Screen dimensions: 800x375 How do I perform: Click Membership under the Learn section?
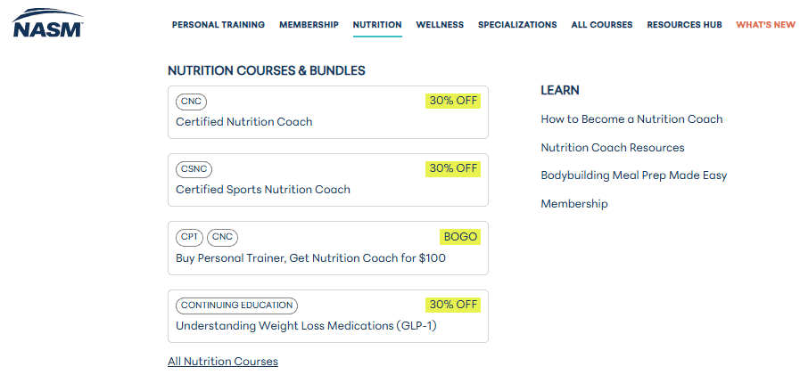coord(574,204)
